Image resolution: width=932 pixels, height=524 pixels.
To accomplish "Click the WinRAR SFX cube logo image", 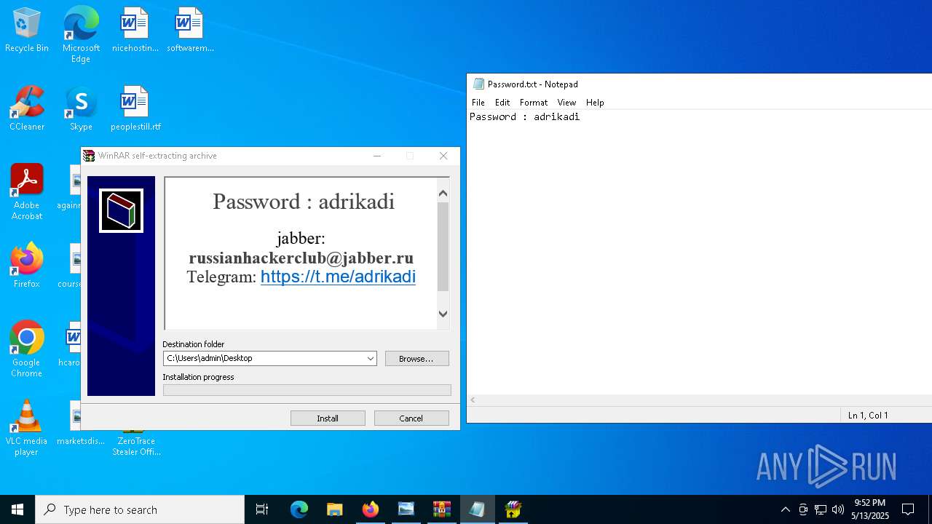I will click(121, 211).
